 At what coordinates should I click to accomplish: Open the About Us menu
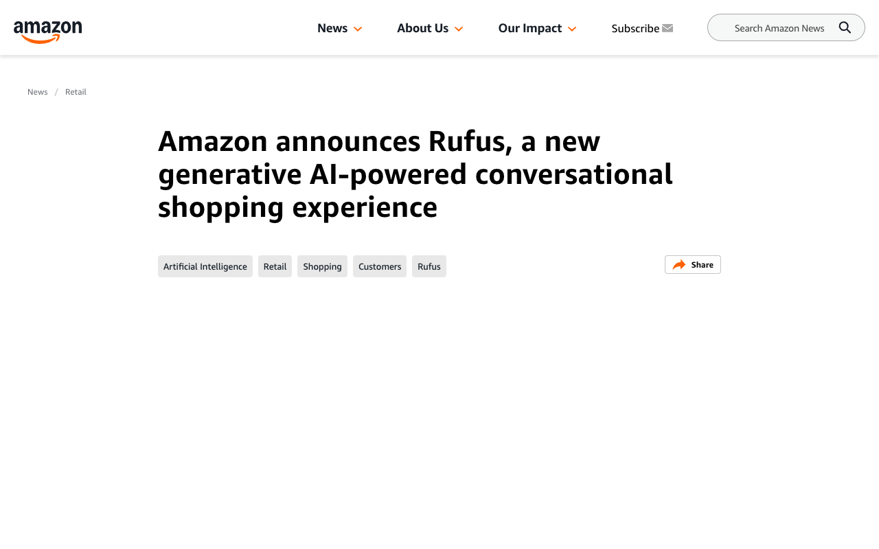[x=422, y=28]
